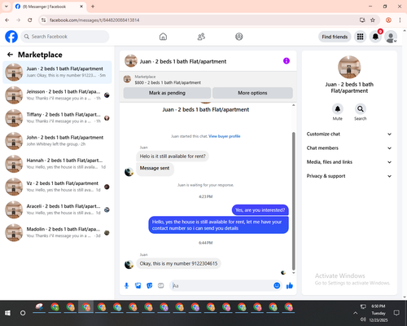This screenshot has height=326, width=407.
Task: Open the Groups icon in top navigation
Action: (239, 37)
